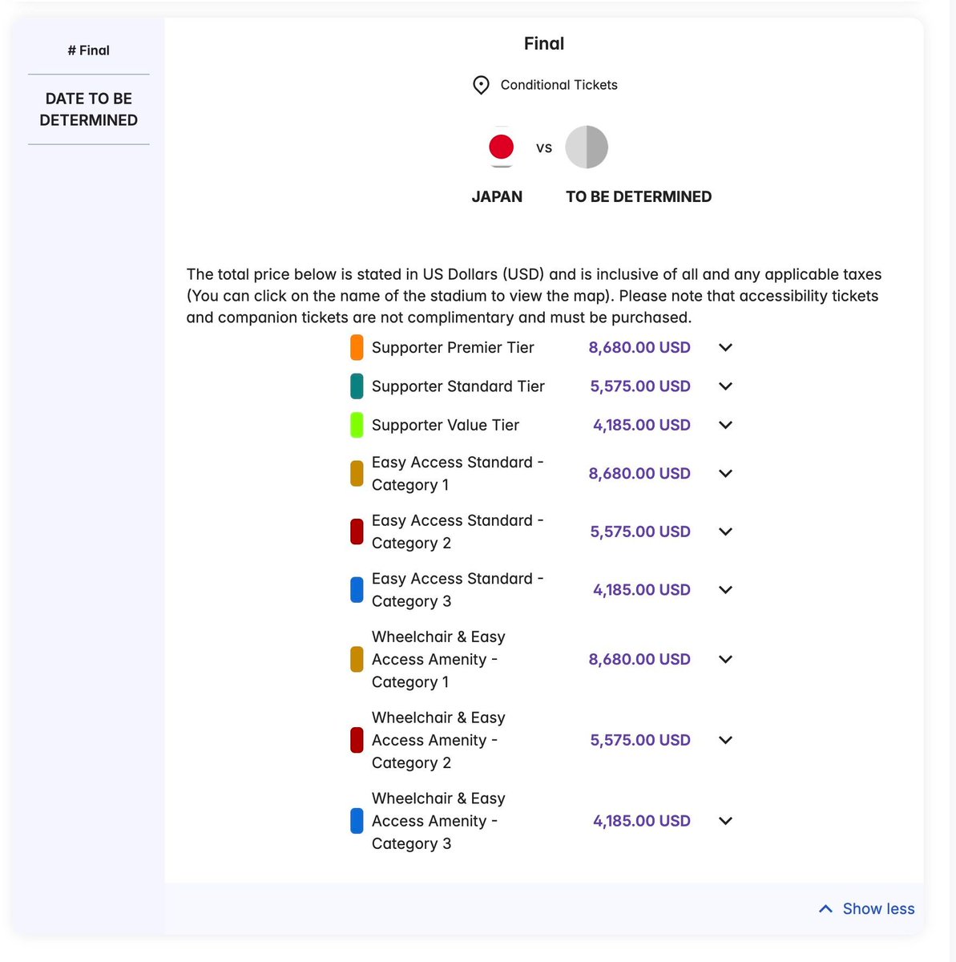Expand Easy Access Standard Category 1 chevron

point(725,474)
